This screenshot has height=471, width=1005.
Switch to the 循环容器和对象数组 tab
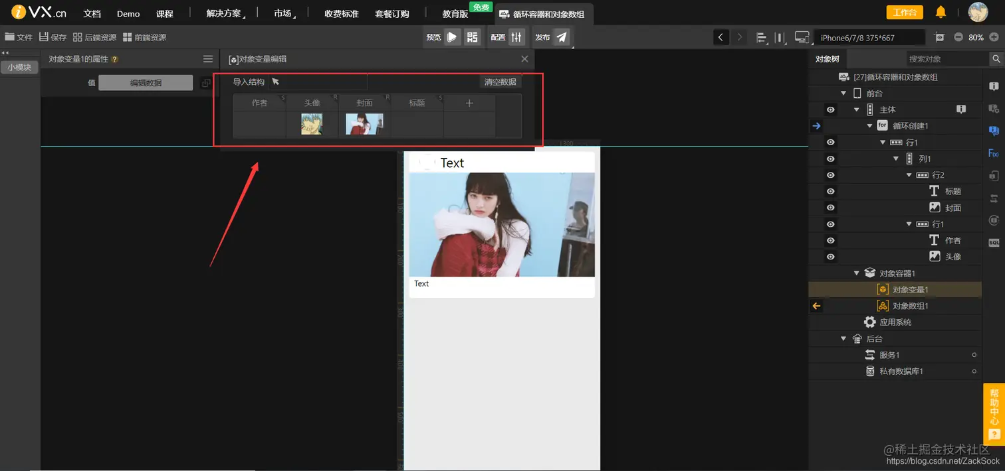coord(544,13)
